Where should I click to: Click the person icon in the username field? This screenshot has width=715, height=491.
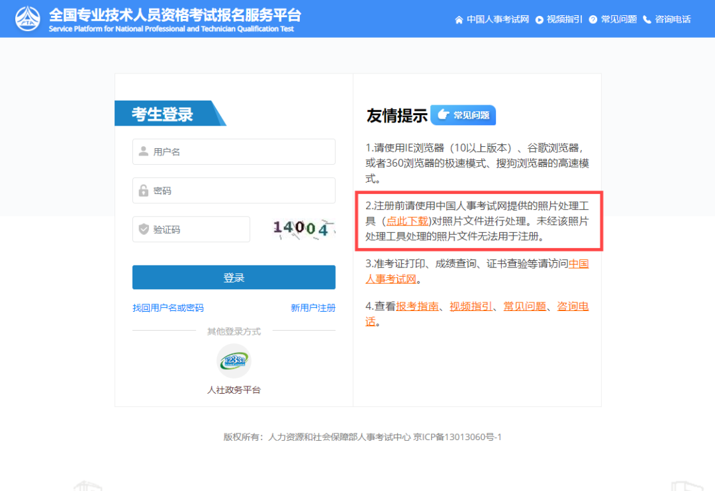pyautogui.click(x=143, y=152)
